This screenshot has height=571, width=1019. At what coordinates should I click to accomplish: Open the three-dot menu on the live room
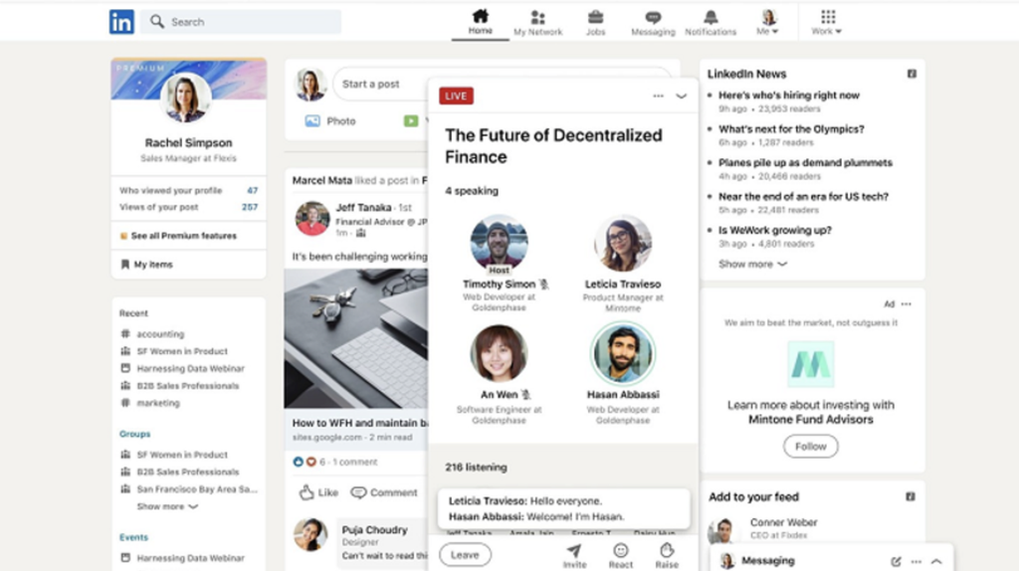(x=658, y=96)
